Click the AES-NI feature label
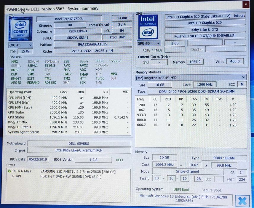Screen dimensions: 254x208 [16, 83]
